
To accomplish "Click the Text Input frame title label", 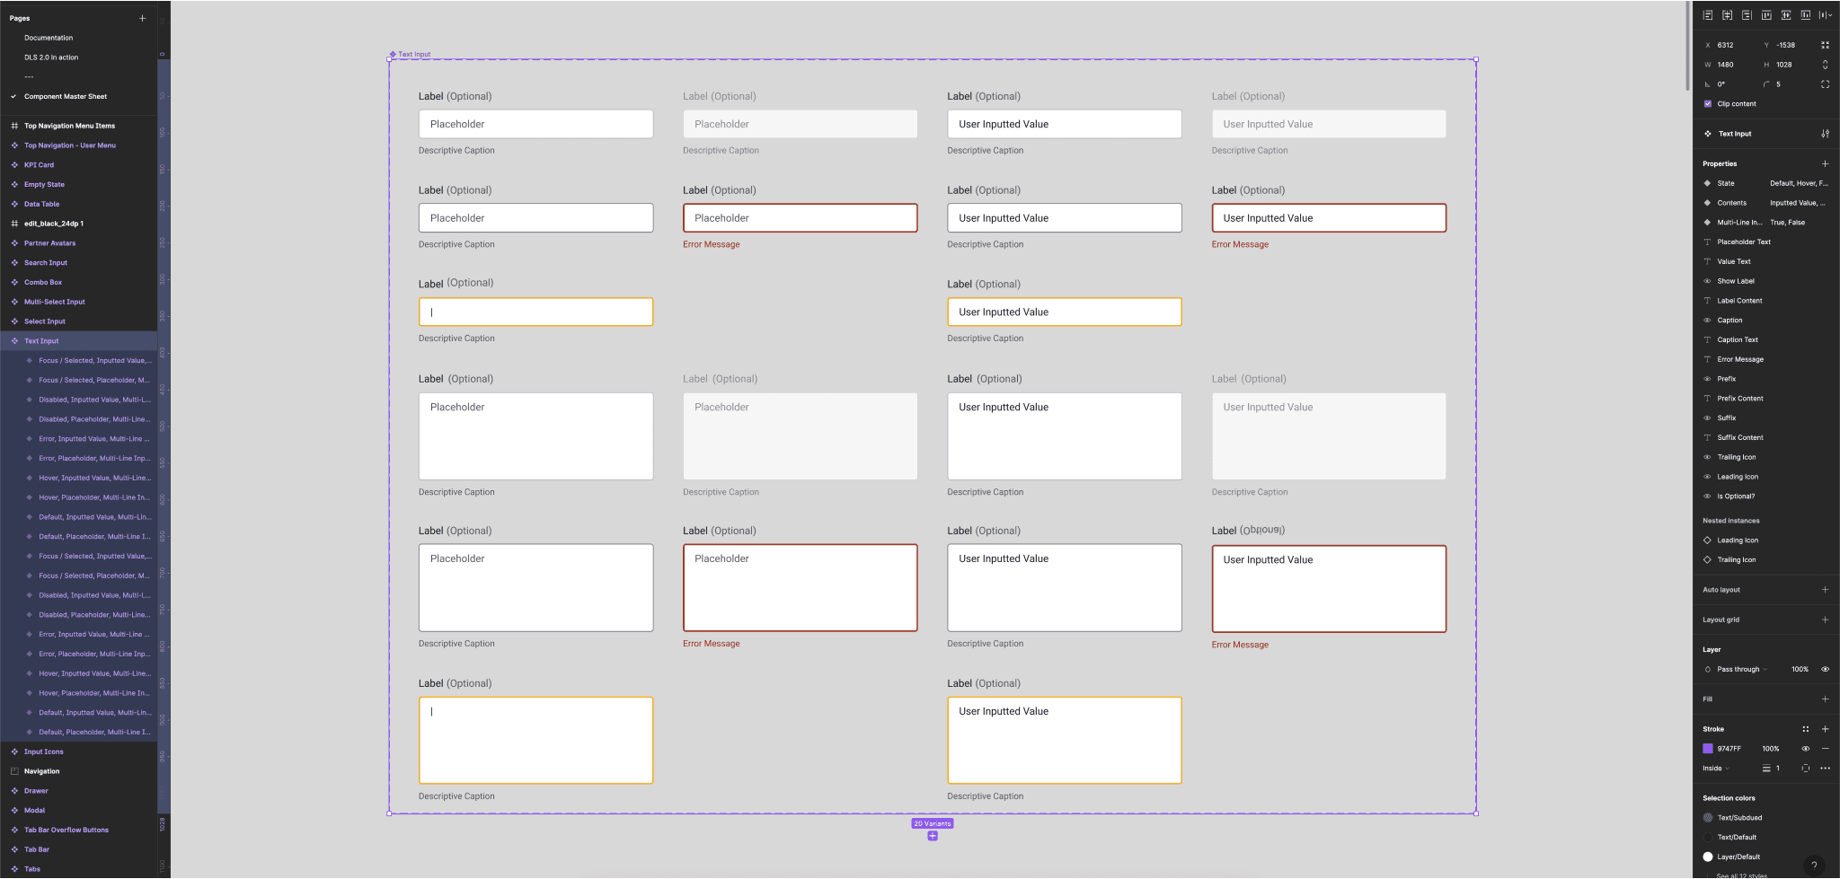I will tap(414, 54).
